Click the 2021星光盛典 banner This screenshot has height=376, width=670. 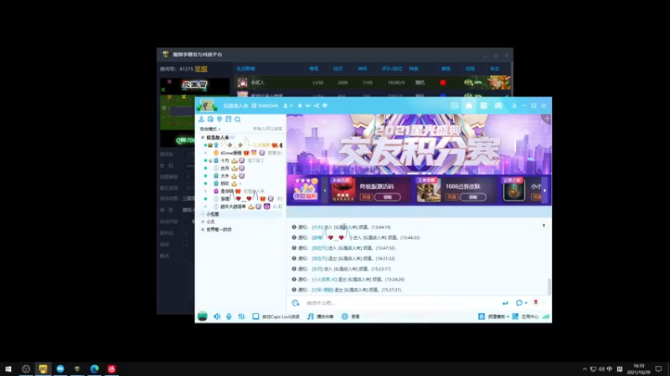tap(419, 145)
